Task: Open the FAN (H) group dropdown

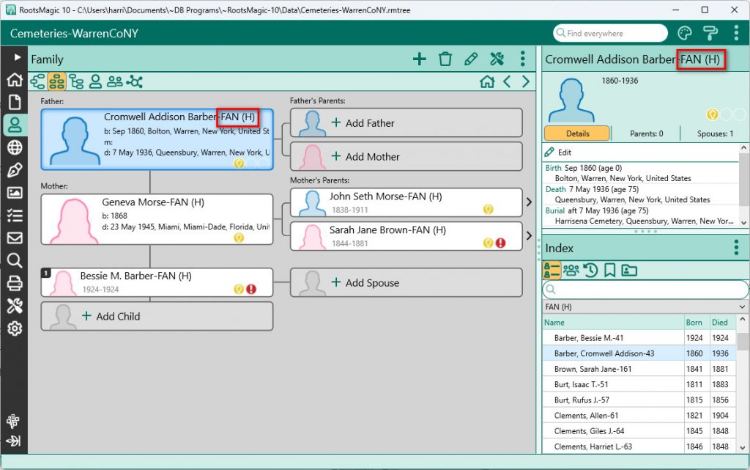Action: tap(645, 306)
